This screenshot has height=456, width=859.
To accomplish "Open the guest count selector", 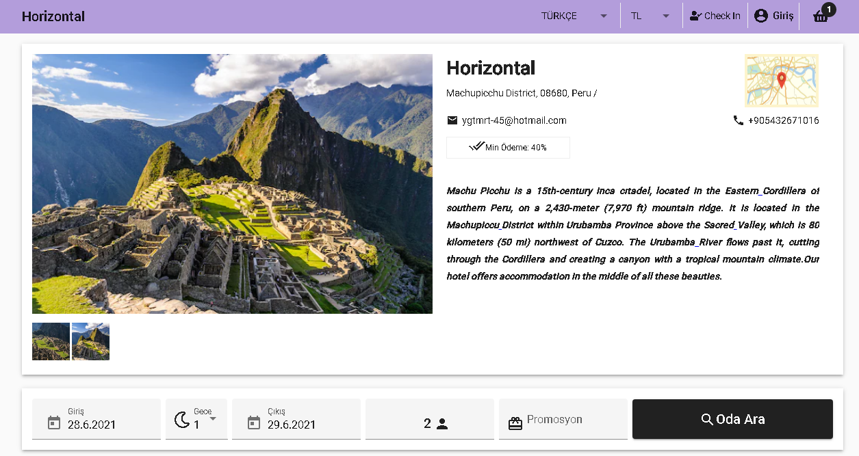I will (x=430, y=419).
